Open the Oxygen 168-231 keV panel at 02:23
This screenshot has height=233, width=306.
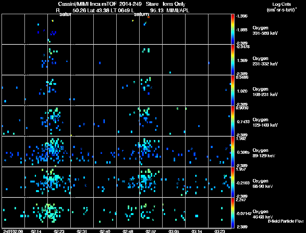point(59,90)
